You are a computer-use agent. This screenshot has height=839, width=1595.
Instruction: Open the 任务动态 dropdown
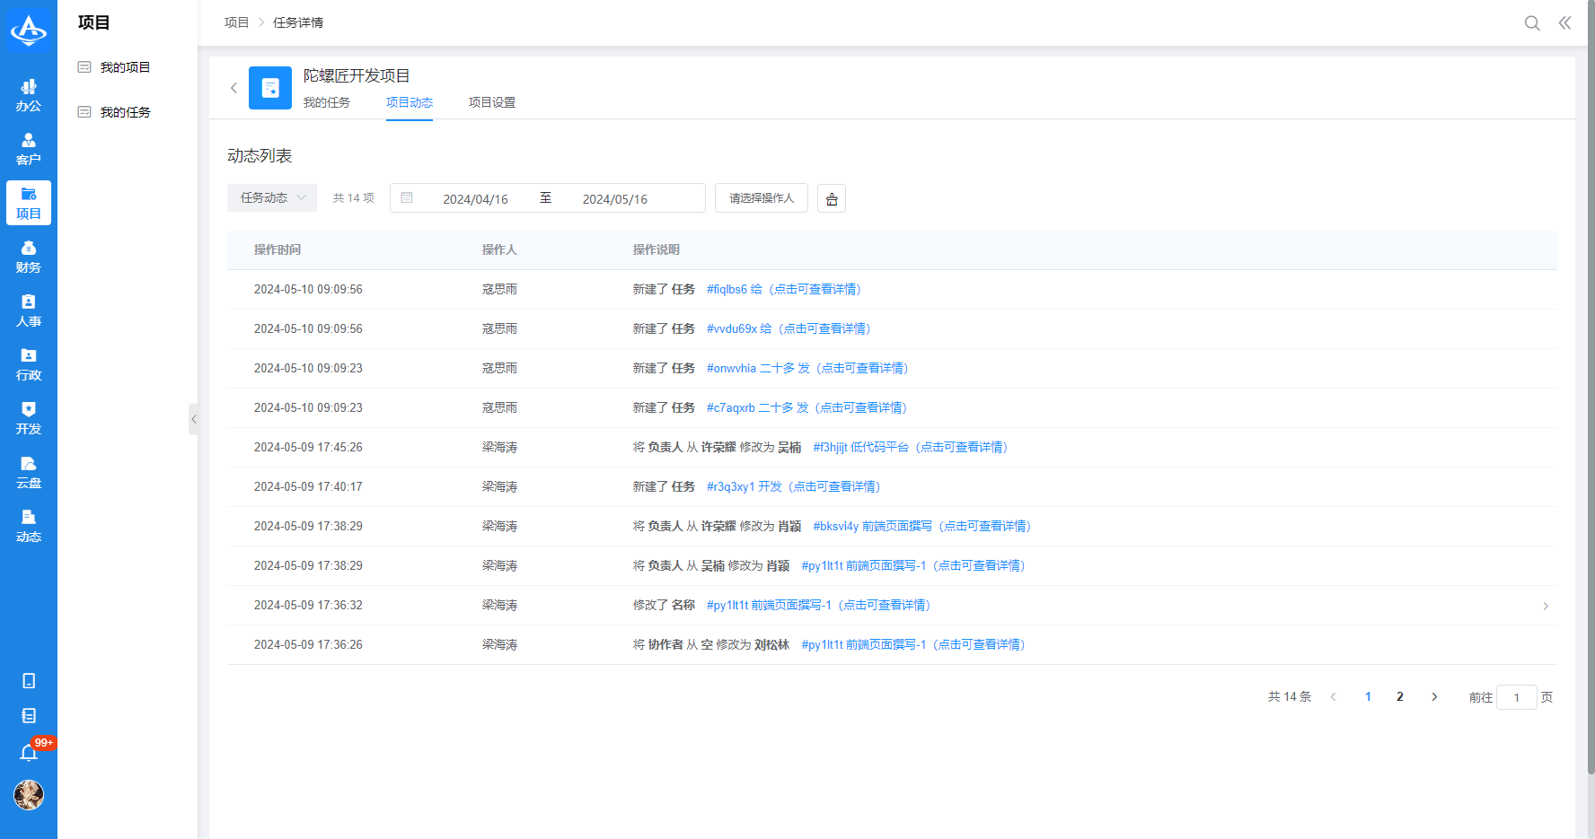point(272,197)
